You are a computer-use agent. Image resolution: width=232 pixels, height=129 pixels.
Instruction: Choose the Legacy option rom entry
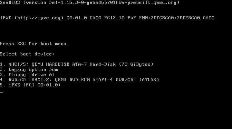pos(29,69)
